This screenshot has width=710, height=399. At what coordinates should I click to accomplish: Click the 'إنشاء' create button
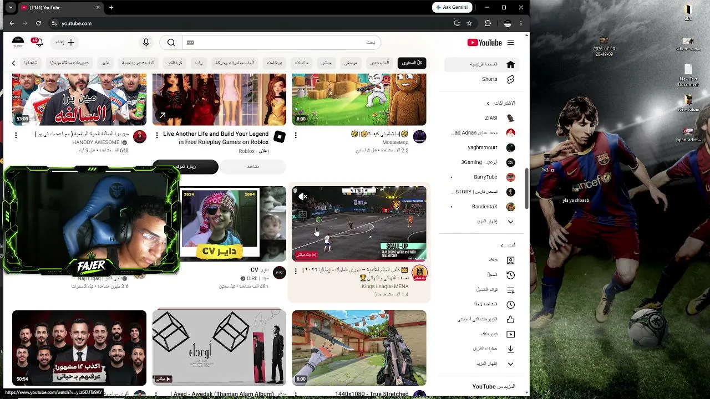click(x=64, y=43)
